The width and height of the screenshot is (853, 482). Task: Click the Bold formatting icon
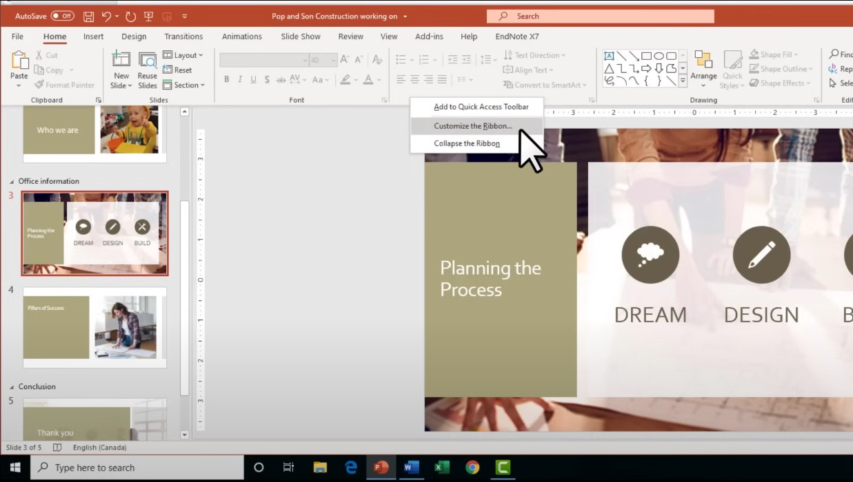tap(226, 80)
